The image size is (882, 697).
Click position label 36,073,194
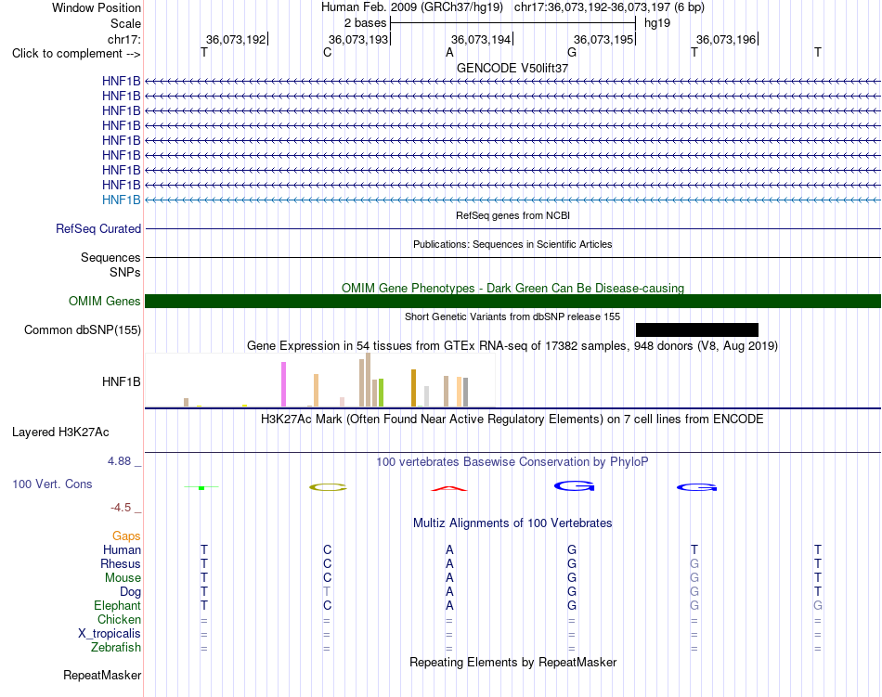click(481, 39)
